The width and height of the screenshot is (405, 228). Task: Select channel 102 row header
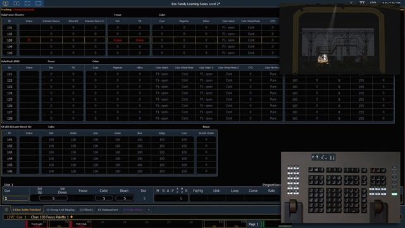point(9,34)
